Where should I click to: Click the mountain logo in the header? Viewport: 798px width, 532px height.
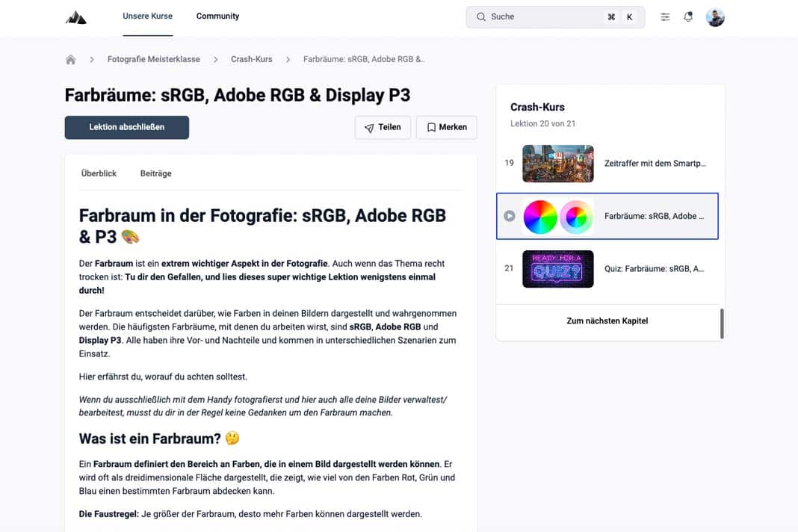(x=75, y=16)
